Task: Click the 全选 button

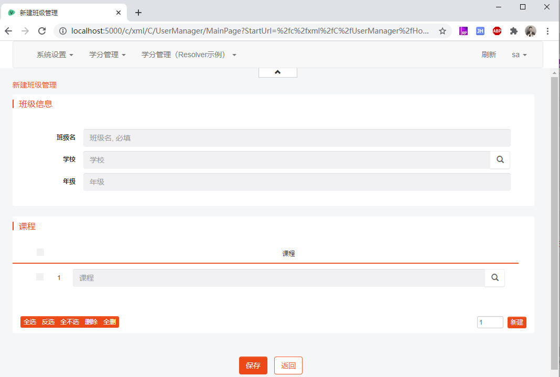Action: [30, 322]
